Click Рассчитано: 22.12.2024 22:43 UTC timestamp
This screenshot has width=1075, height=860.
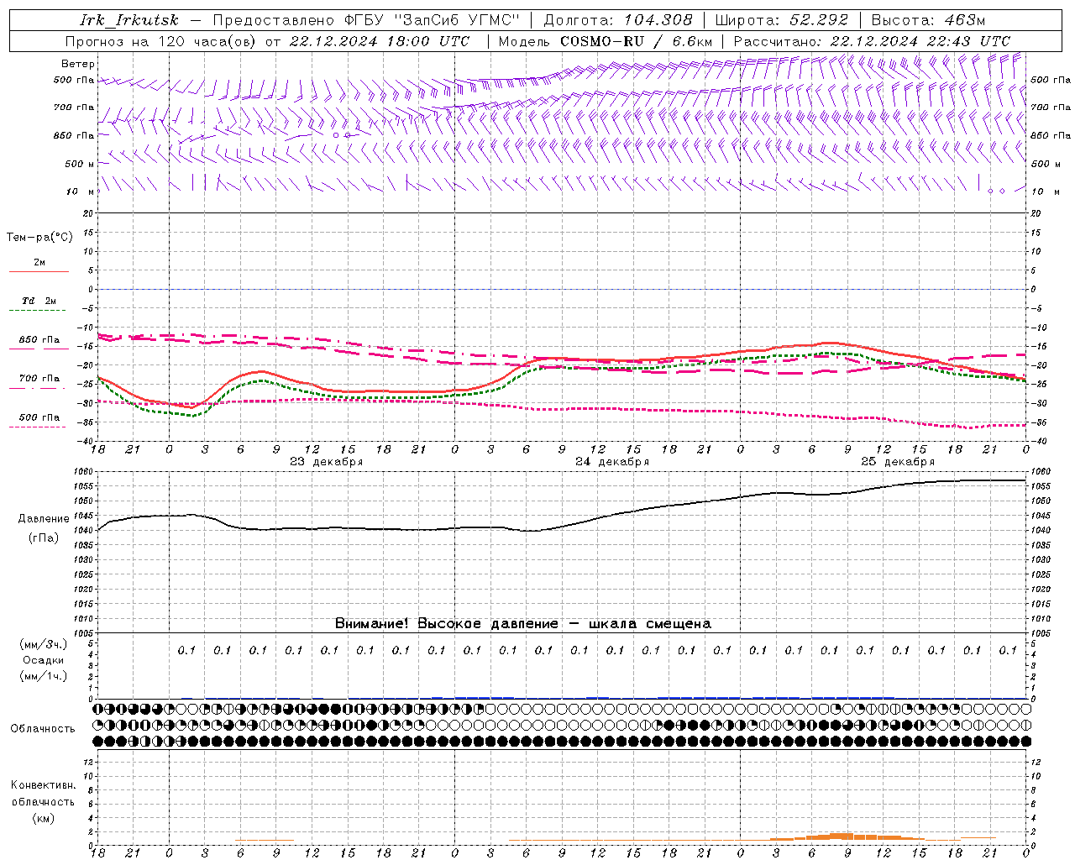click(x=872, y=41)
